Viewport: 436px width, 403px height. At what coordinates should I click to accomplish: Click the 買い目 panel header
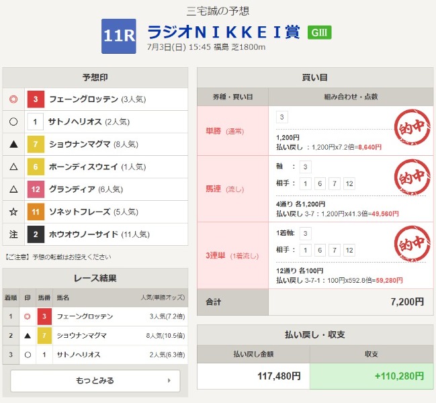[x=315, y=77]
